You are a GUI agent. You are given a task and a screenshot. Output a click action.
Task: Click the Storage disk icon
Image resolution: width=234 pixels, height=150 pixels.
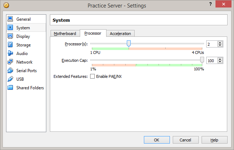tap(10, 45)
